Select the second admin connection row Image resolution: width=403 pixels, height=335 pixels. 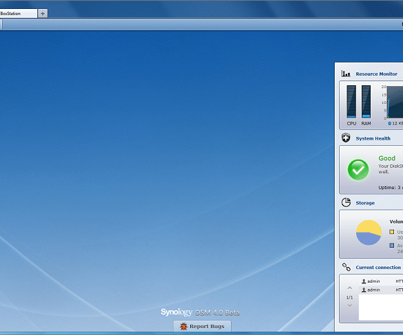(381, 290)
